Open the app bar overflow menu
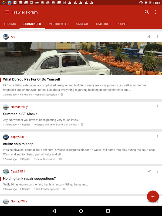This screenshot has width=162, height=216. coord(156,12)
